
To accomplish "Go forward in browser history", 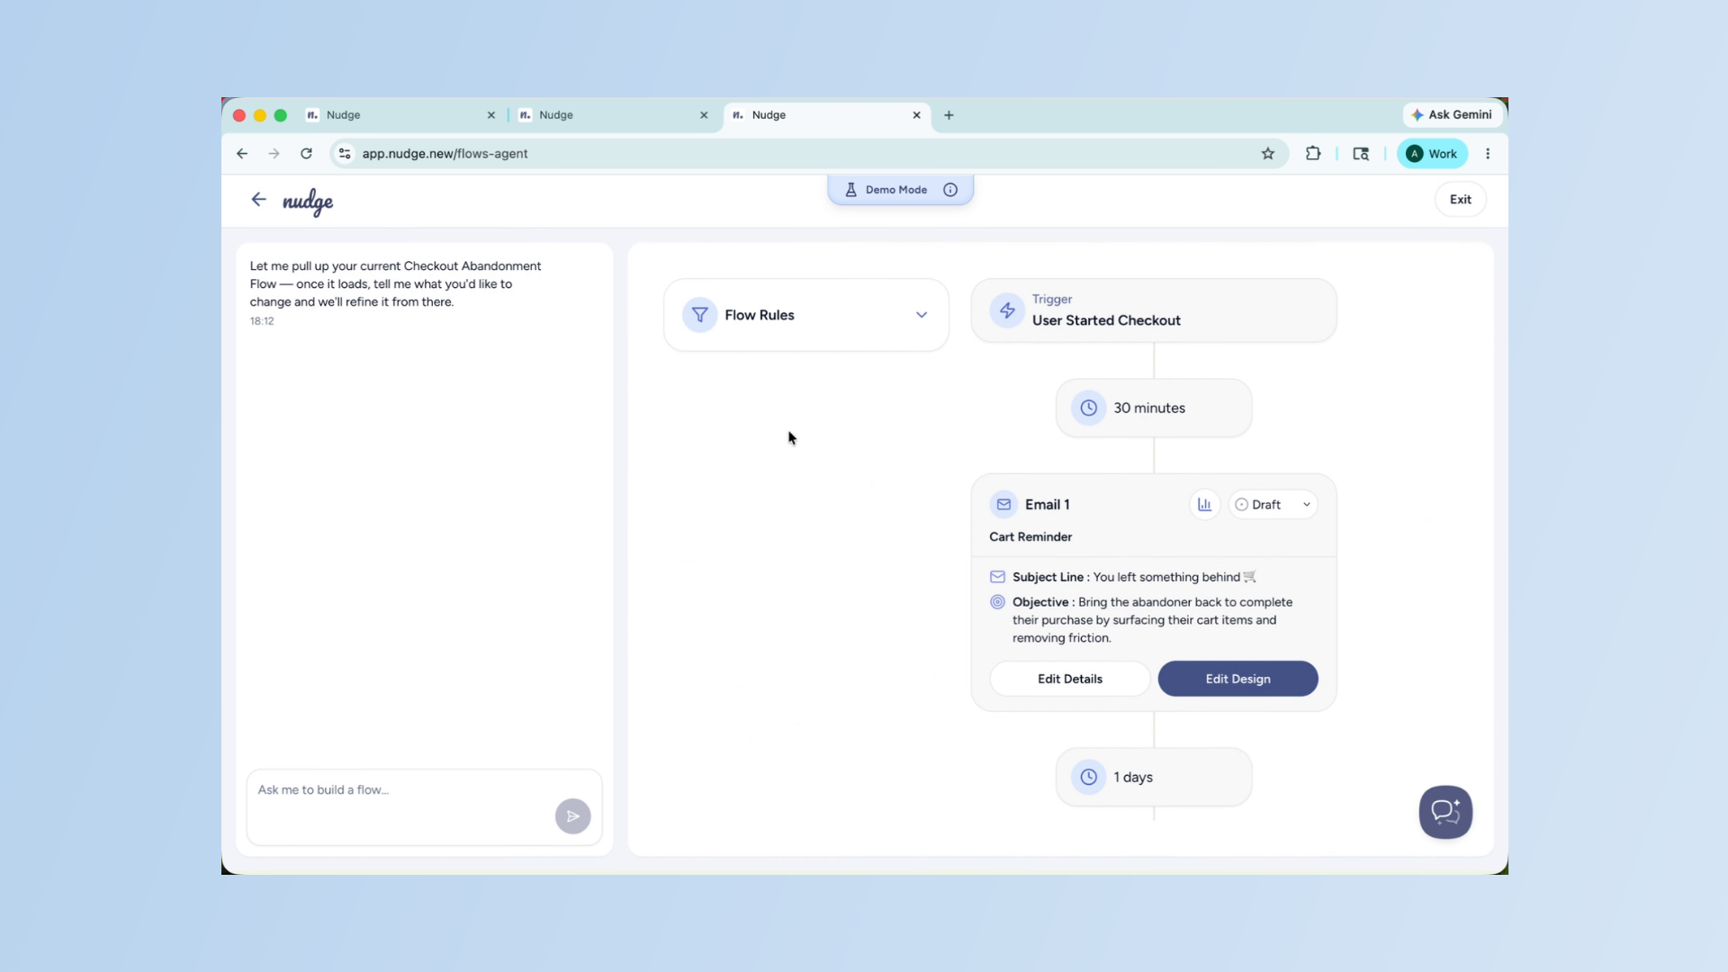I will 274,154.
